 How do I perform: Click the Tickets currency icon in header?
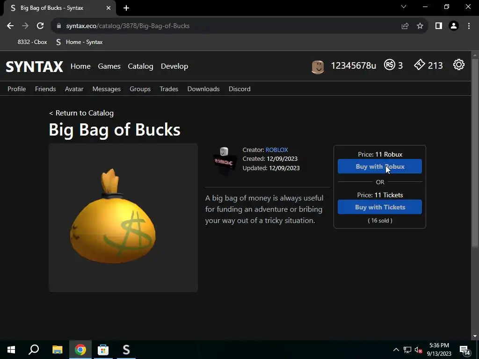point(420,65)
